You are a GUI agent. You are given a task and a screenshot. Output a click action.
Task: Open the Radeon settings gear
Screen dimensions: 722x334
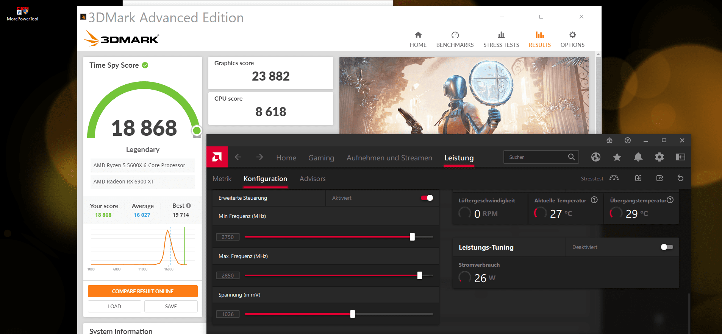[x=659, y=157]
